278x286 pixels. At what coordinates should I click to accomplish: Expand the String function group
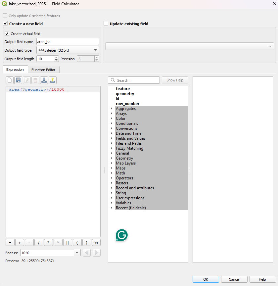tap(112, 193)
